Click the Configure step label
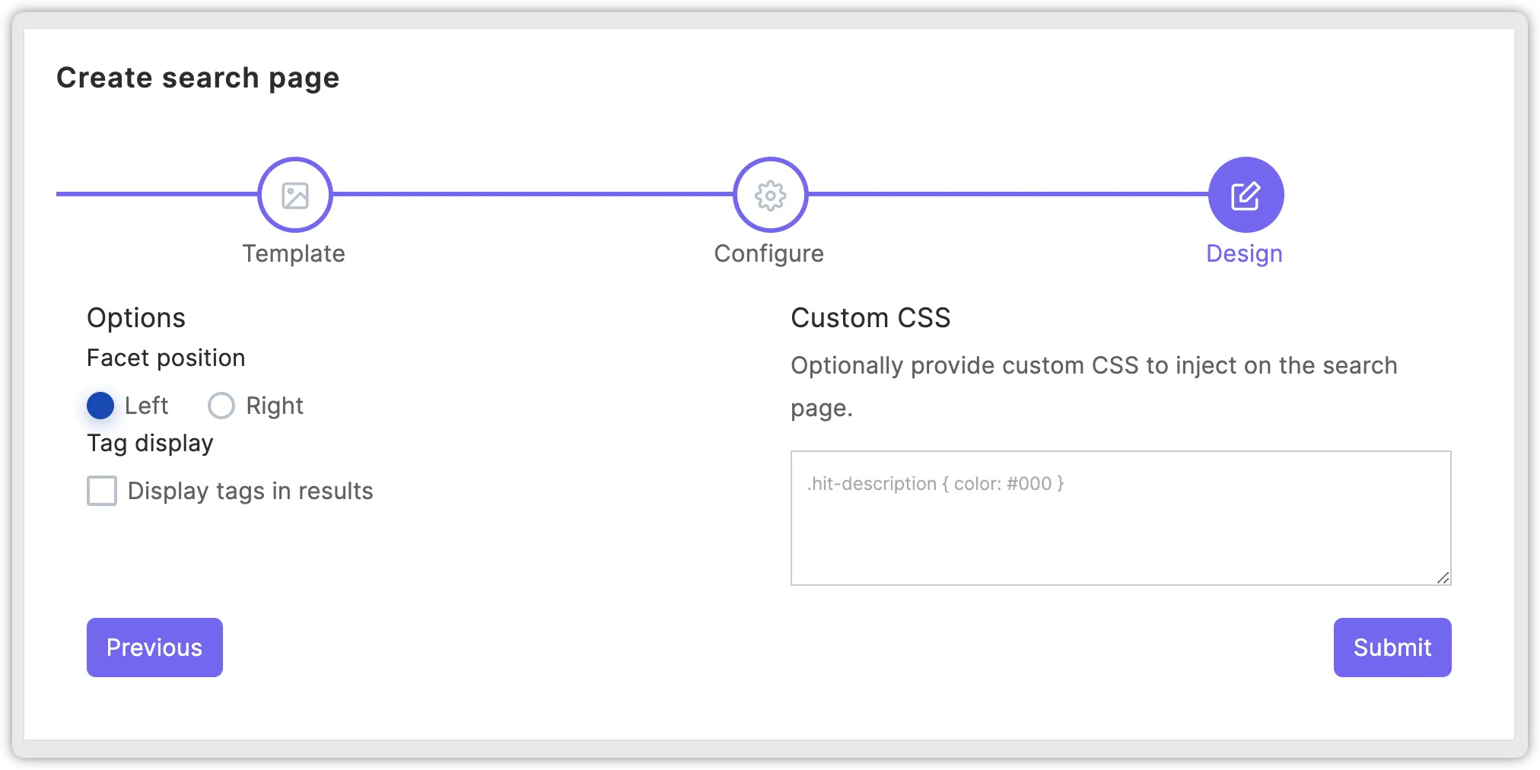The image size is (1540, 770). [768, 253]
